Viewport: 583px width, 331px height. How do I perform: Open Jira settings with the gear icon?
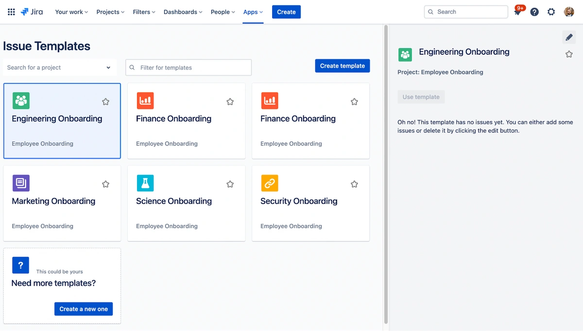[x=551, y=12]
